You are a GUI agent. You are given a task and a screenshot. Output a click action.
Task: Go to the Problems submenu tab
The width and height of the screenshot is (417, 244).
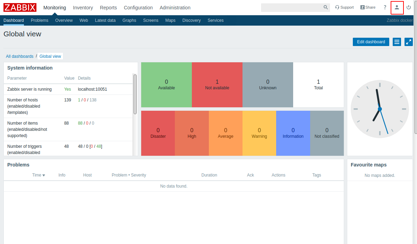[x=40, y=20]
